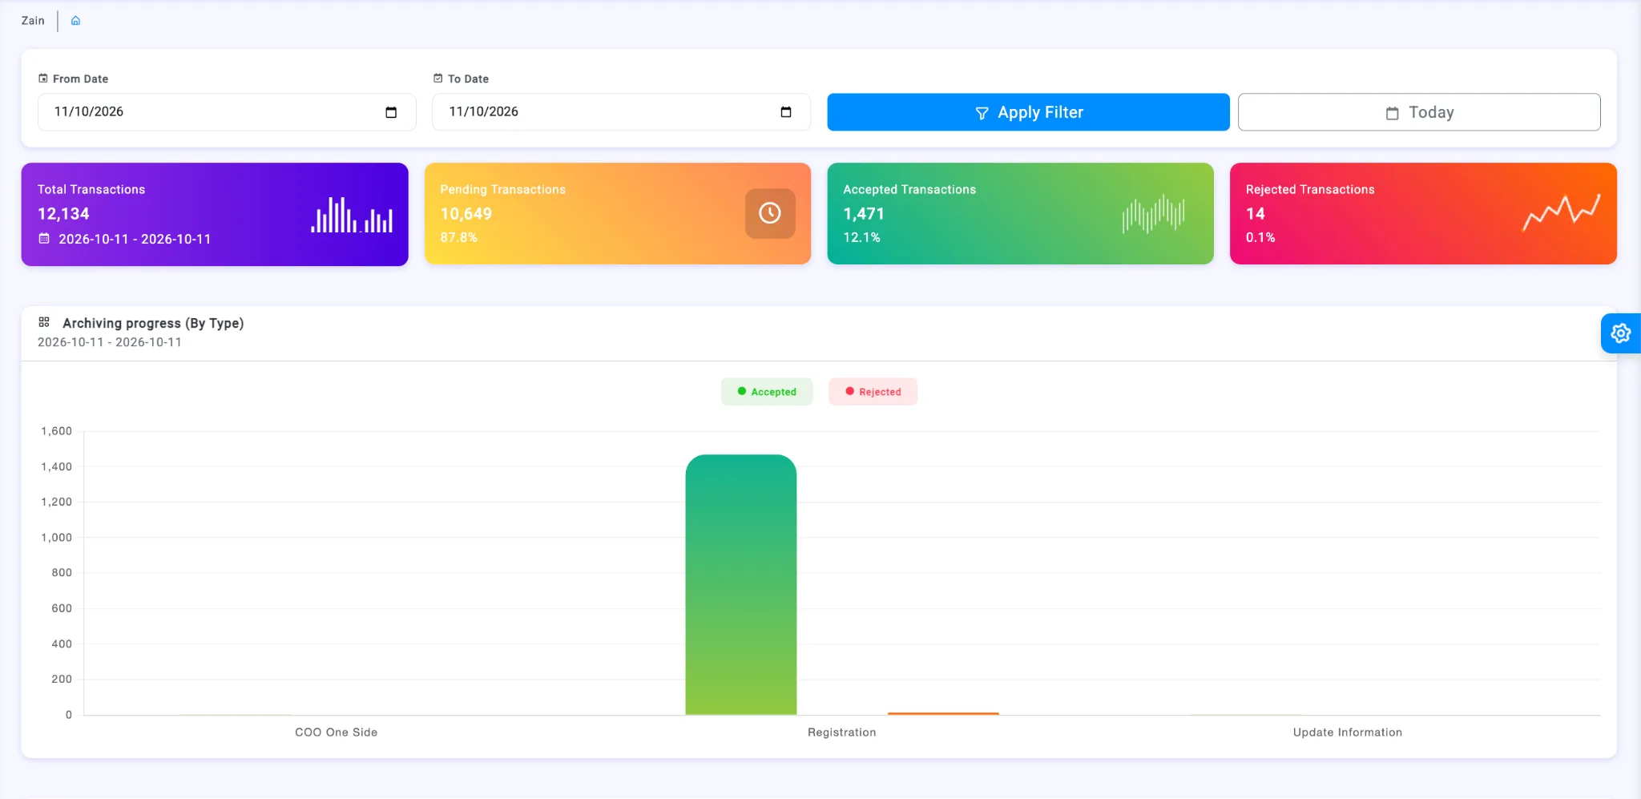The image size is (1641, 799).
Task: Click the Archiving progress (By Type) heading
Action: tap(153, 323)
